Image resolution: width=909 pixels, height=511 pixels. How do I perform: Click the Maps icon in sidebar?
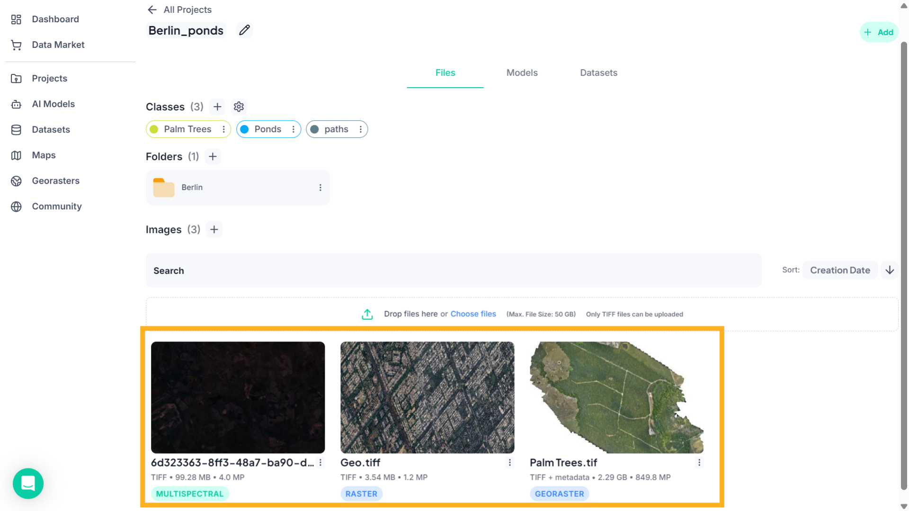tap(16, 155)
